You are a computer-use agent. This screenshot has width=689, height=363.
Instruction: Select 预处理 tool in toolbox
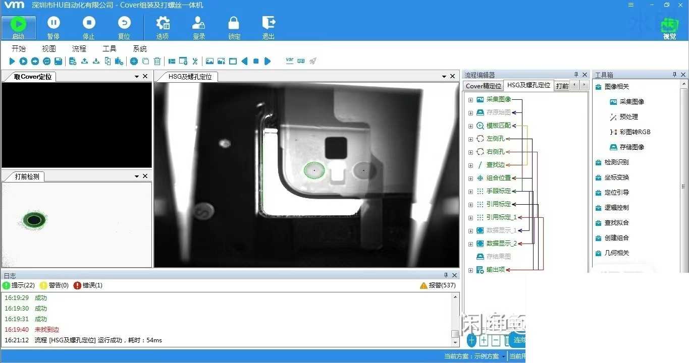pyautogui.click(x=629, y=117)
